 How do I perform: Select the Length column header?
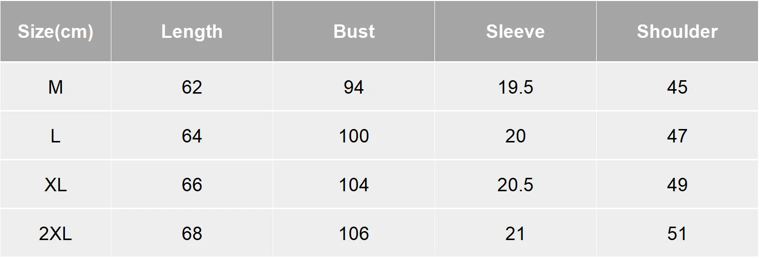tap(192, 31)
